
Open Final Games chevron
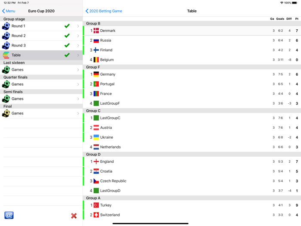pyautogui.click(x=78, y=113)
